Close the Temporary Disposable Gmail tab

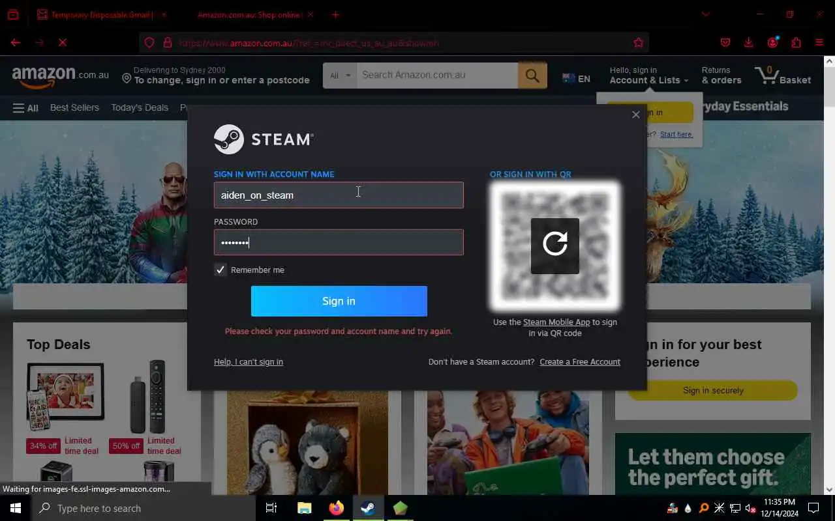(163, 14)
